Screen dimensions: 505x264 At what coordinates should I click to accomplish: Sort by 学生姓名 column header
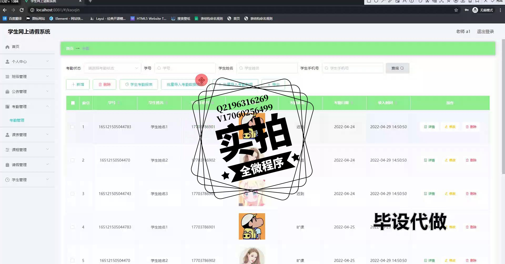[x=159, y=103]
